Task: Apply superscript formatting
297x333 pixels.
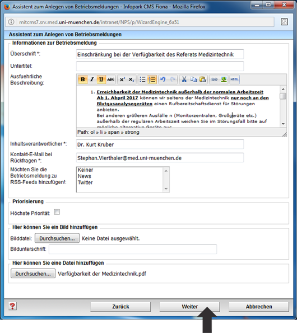Action: click(x=122, y=79)
